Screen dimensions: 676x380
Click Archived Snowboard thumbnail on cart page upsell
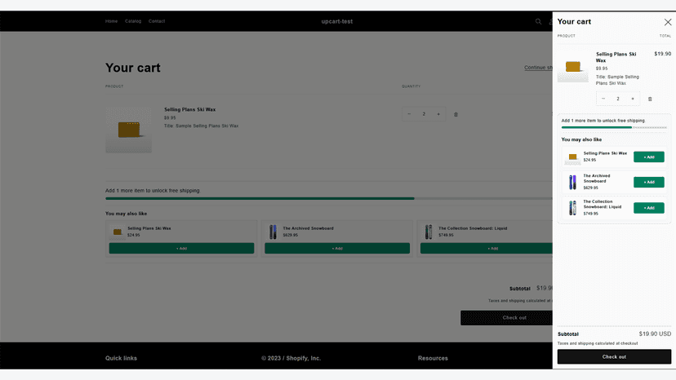pyautogui.click(x=273, y=232)
